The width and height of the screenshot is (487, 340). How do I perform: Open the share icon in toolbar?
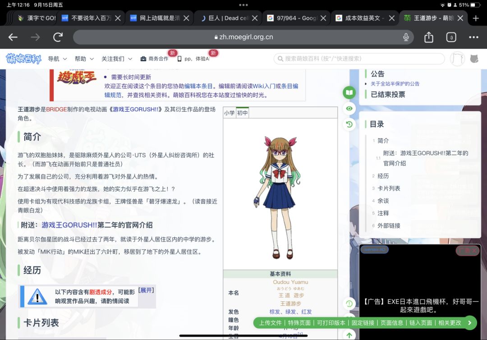(x=429, y=37)
